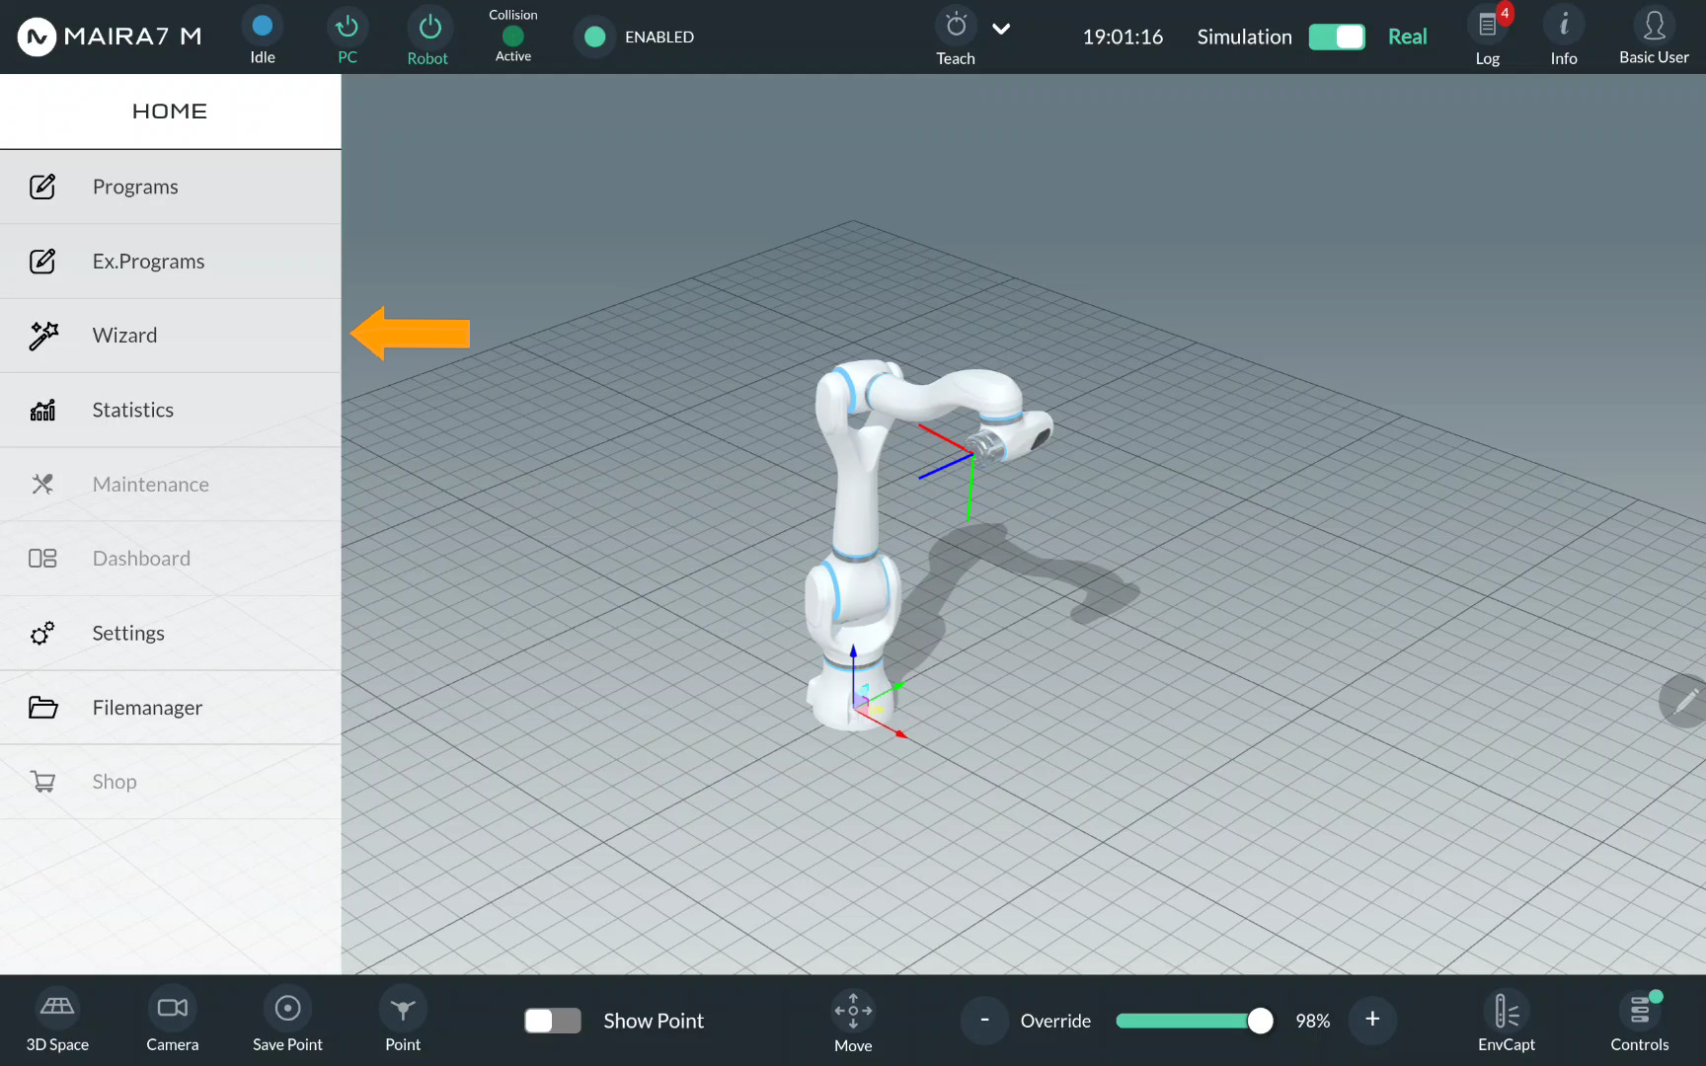Open the Log with 4 notifications
1706x1066 pixels.
click(1488, 26)
